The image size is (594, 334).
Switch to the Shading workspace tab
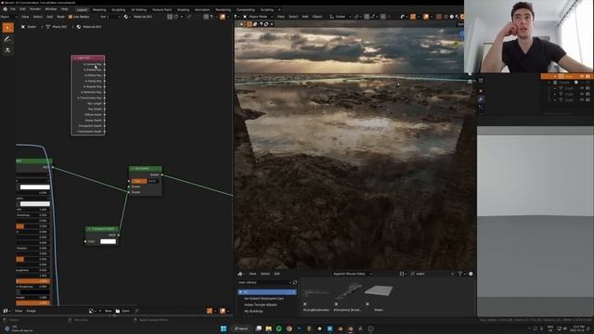[184, 9]
